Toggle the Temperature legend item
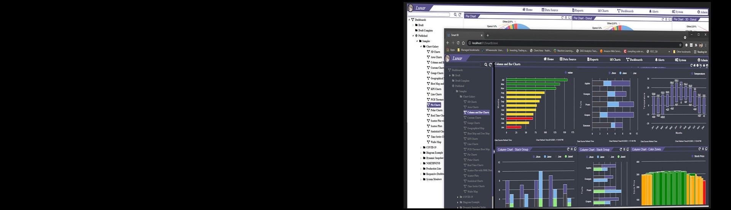The width and height of the screenshot is (731, 210). click(697, 74)
